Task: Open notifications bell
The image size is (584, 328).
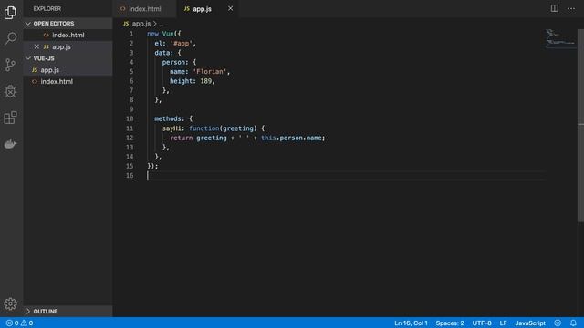Action: (x=573, y=323)
